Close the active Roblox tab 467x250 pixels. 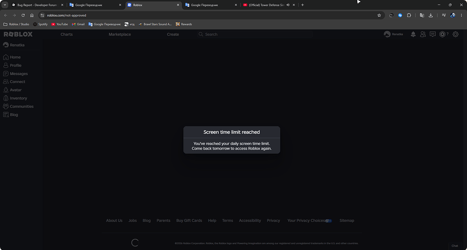point(178,5)
